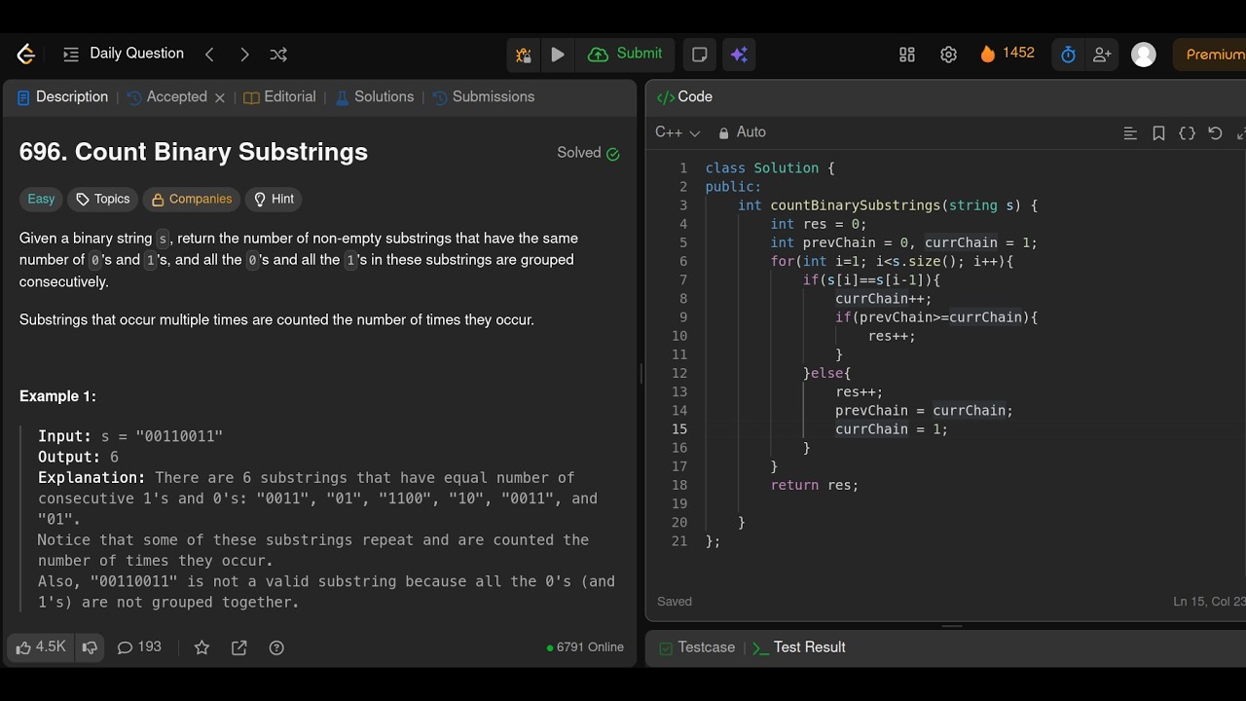Click the format code lines icon
The height and width of the screenshot is (701, 1246).
[1130, 133]
